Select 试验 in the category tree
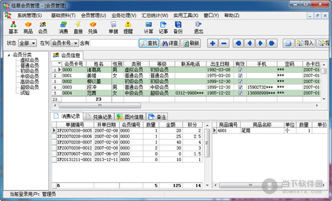This screenshot has width=332, height=201. pos(25,93)
